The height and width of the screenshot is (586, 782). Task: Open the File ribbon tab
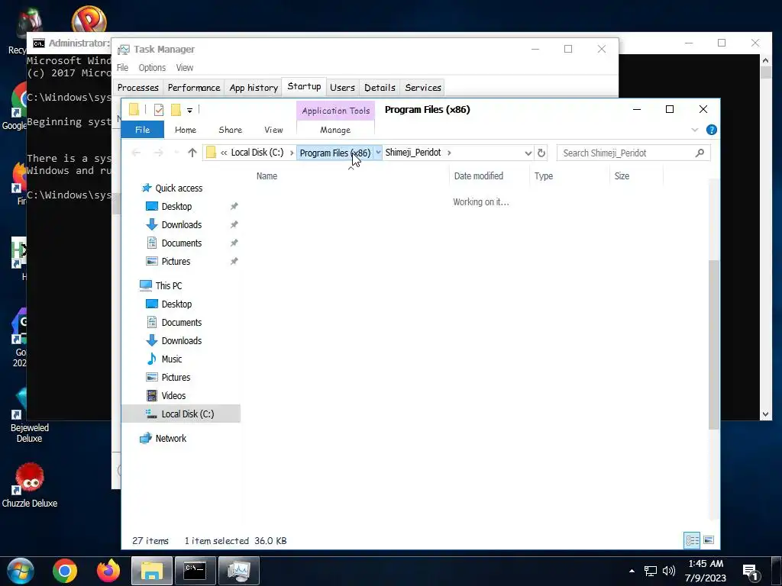click(x=143, y=130)
